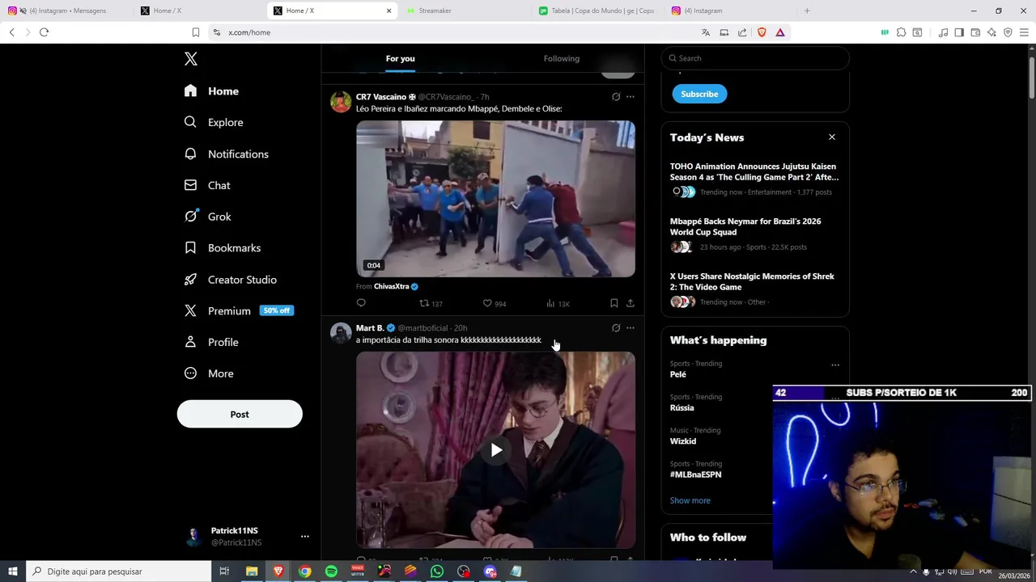
Task: Repost CR7 Vascaino post with 137 reposts
Action: tap(431, 303)
